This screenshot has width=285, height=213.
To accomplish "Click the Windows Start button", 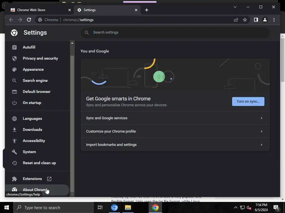I will click(x=7, y=207).
